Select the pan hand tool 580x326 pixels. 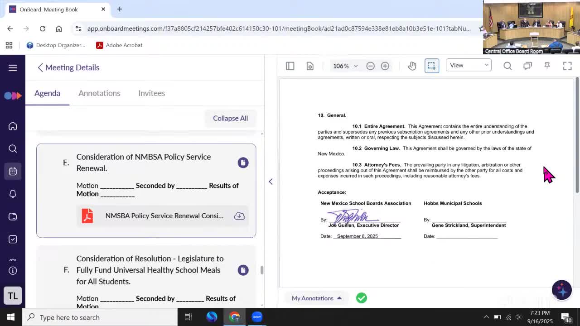pyautogui.click(x=412, y=66)
